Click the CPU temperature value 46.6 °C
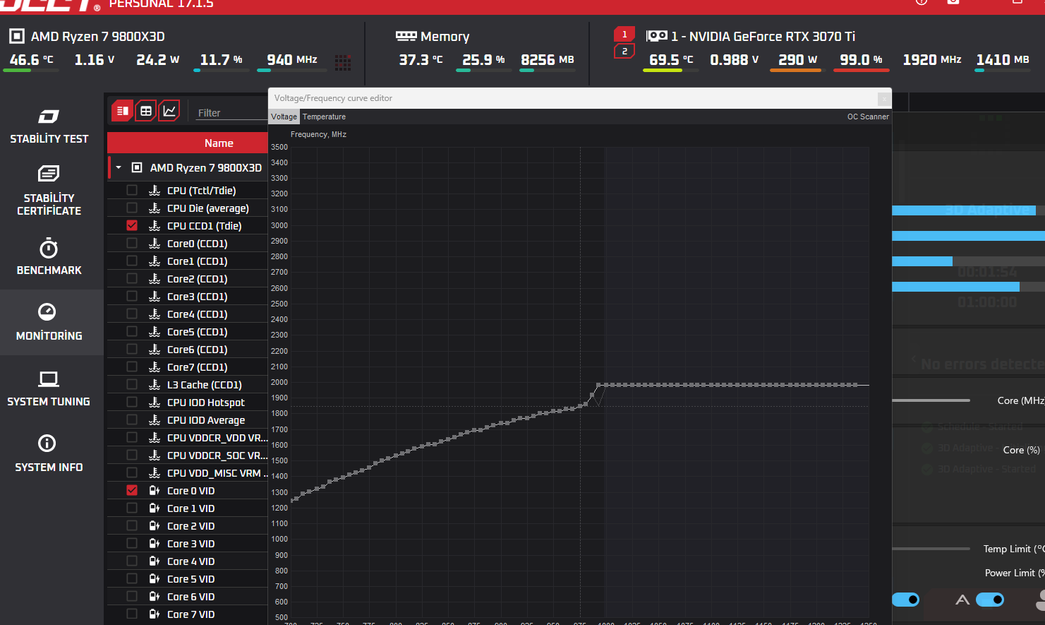The width and height of the screenshot is (1045, 625). (31, 60)
